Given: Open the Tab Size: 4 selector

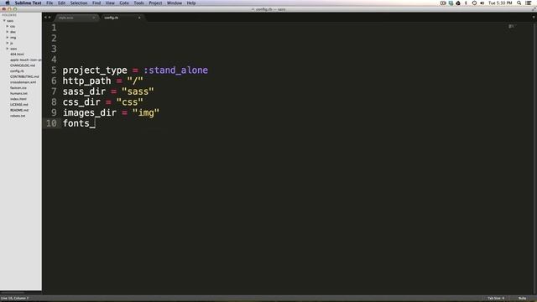Looking at the screenshot, I should pyautogui.click(x=496, y=299).
